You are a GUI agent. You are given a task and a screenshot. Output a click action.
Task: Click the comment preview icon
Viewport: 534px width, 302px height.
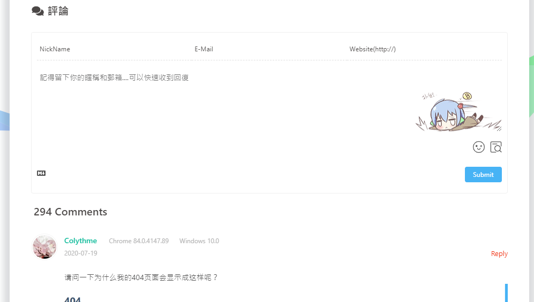tap(496, 147)
